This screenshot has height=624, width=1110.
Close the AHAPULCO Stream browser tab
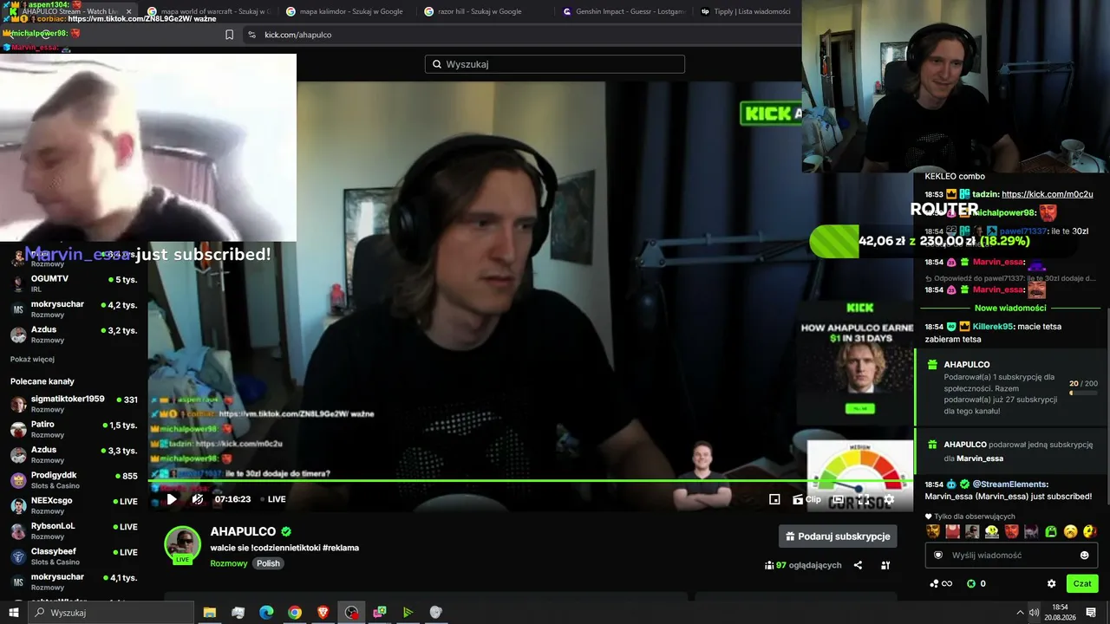click(x=129, y=11)
